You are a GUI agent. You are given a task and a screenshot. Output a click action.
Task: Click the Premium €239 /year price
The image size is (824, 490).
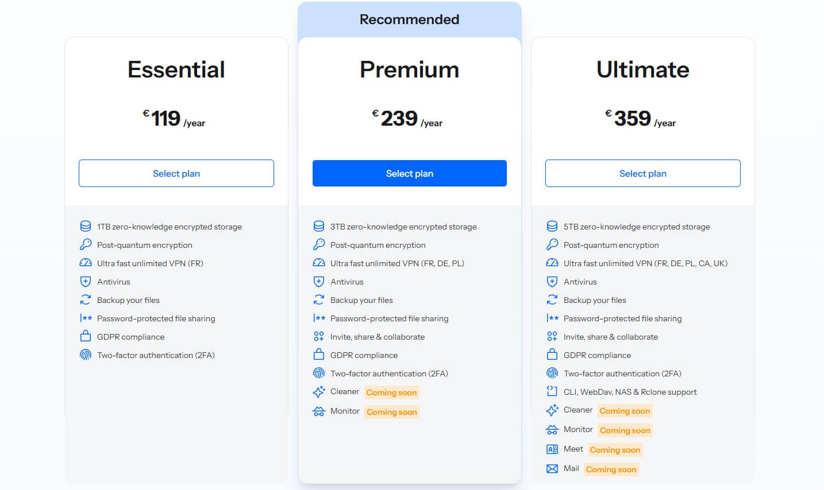coord(407,119)
